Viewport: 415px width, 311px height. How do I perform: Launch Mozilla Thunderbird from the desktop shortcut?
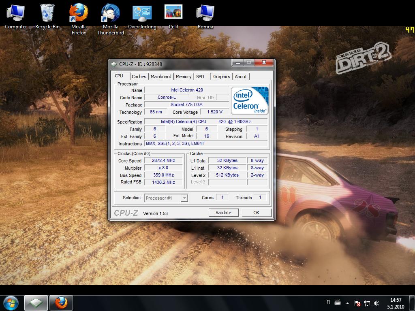click(110, 19)
